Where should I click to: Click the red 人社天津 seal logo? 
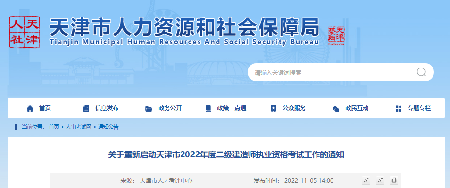point(24,32)
